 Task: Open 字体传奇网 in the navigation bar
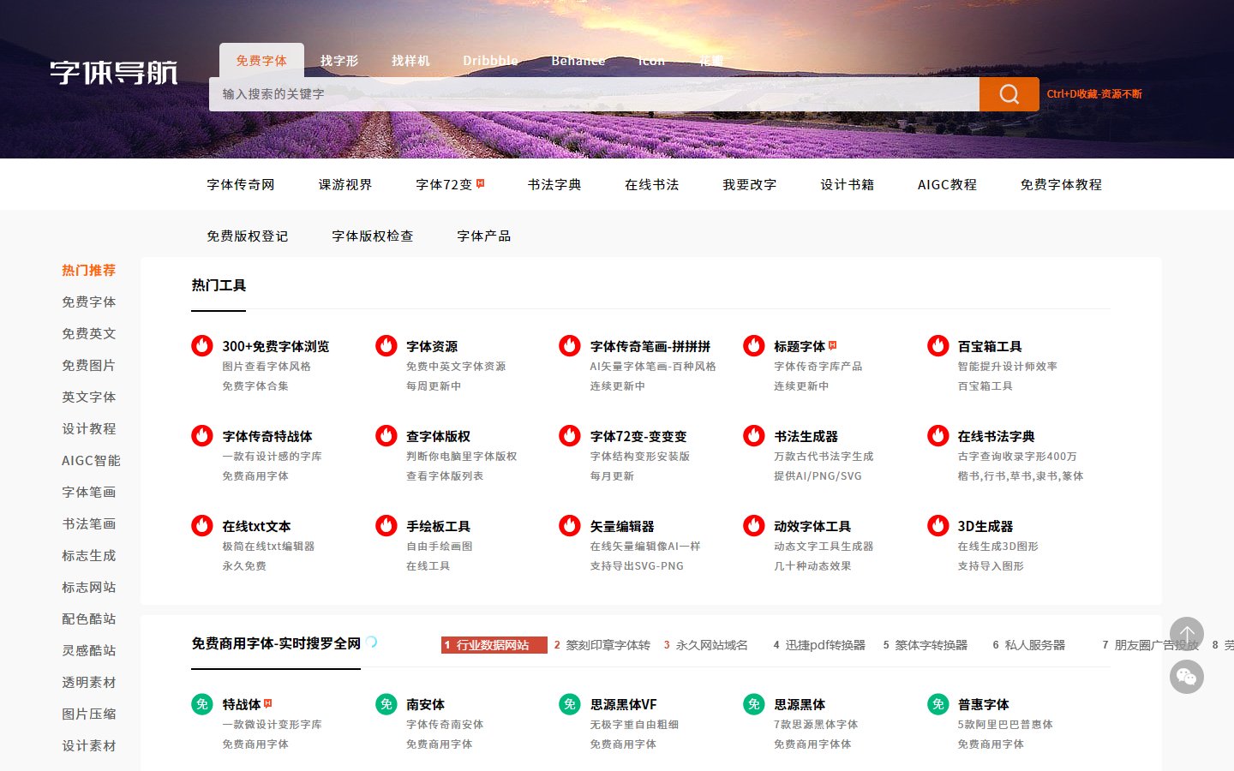click(x=241, y=184)
